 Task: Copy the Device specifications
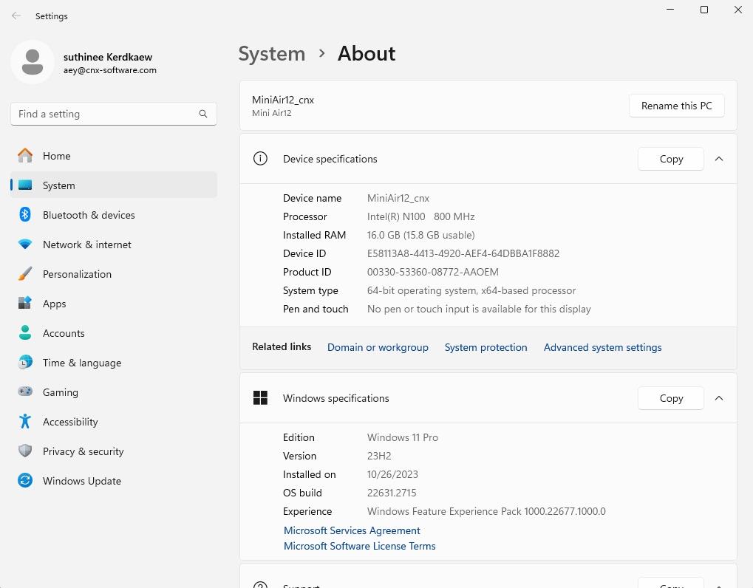click(x=671, y=159)
